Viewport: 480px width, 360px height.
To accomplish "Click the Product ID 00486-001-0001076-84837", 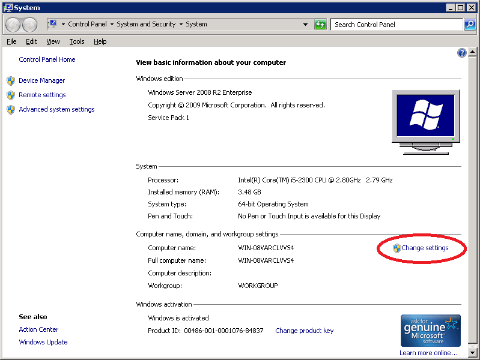I will point(205,331).
